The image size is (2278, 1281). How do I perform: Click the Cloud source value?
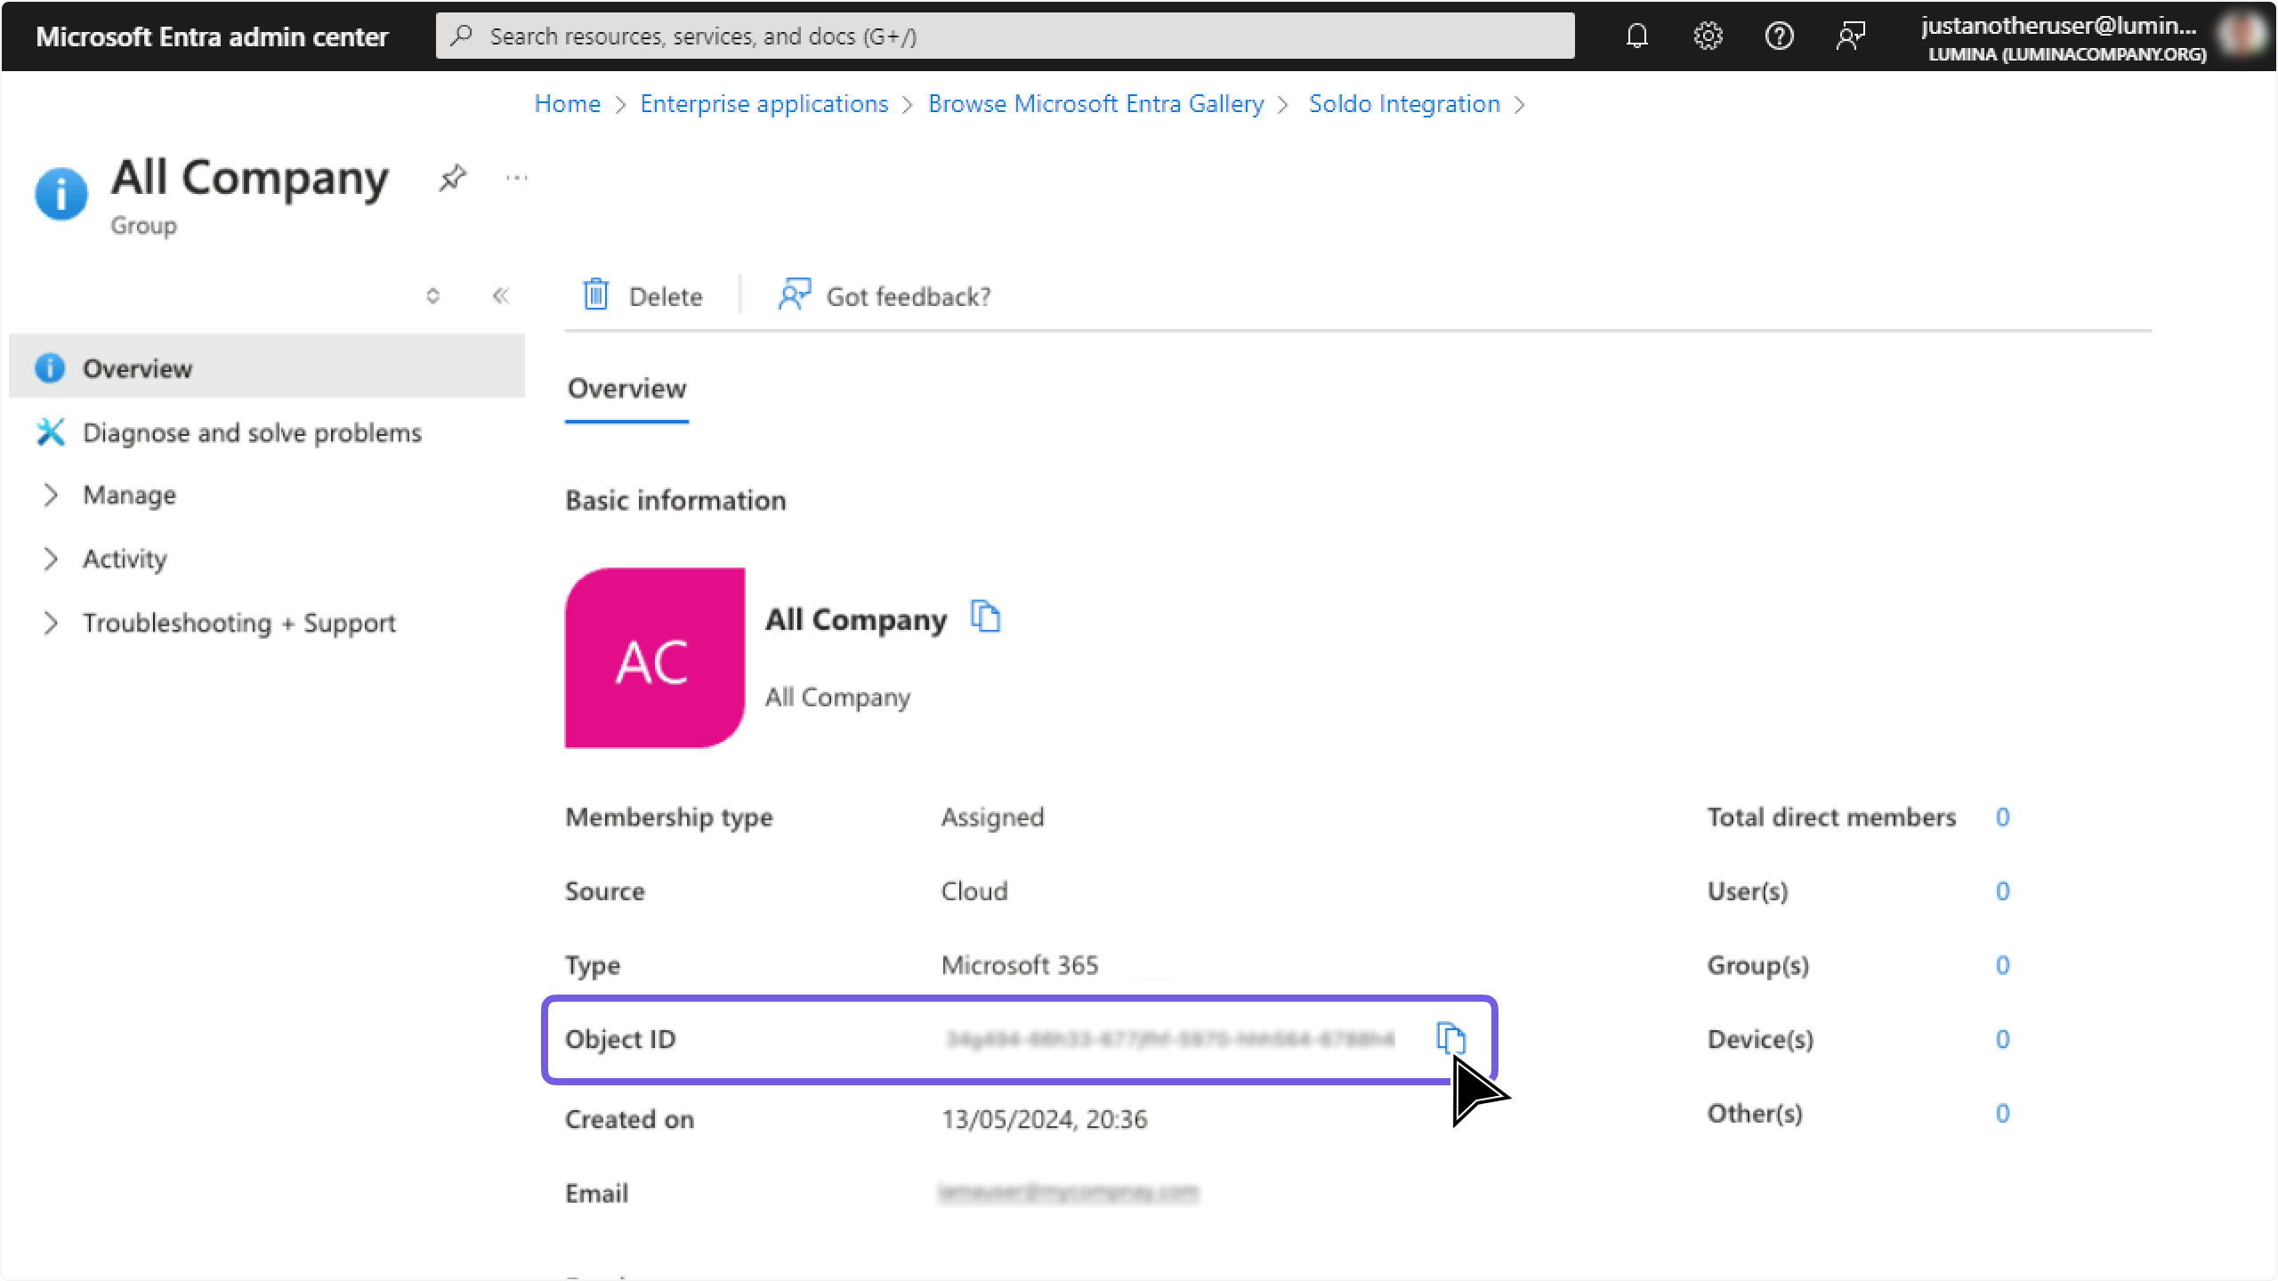coord(974,890)
